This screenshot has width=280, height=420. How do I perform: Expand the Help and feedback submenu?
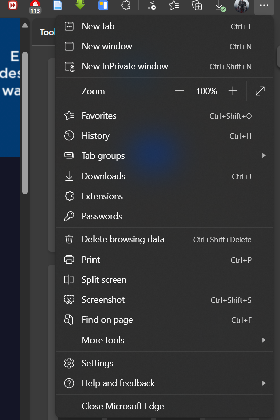tap(164, 383)
